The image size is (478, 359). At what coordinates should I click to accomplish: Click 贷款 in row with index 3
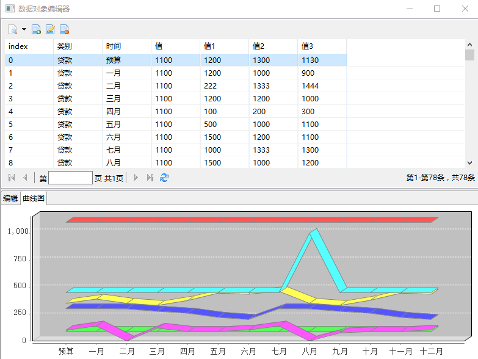pyautogui.click(x=65, y=99)
